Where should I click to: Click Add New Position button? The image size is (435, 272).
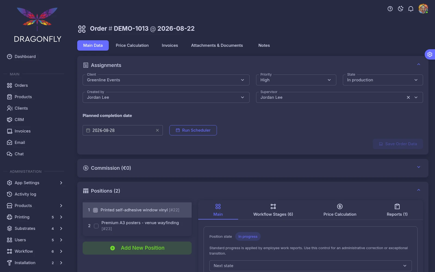[137, 248]
